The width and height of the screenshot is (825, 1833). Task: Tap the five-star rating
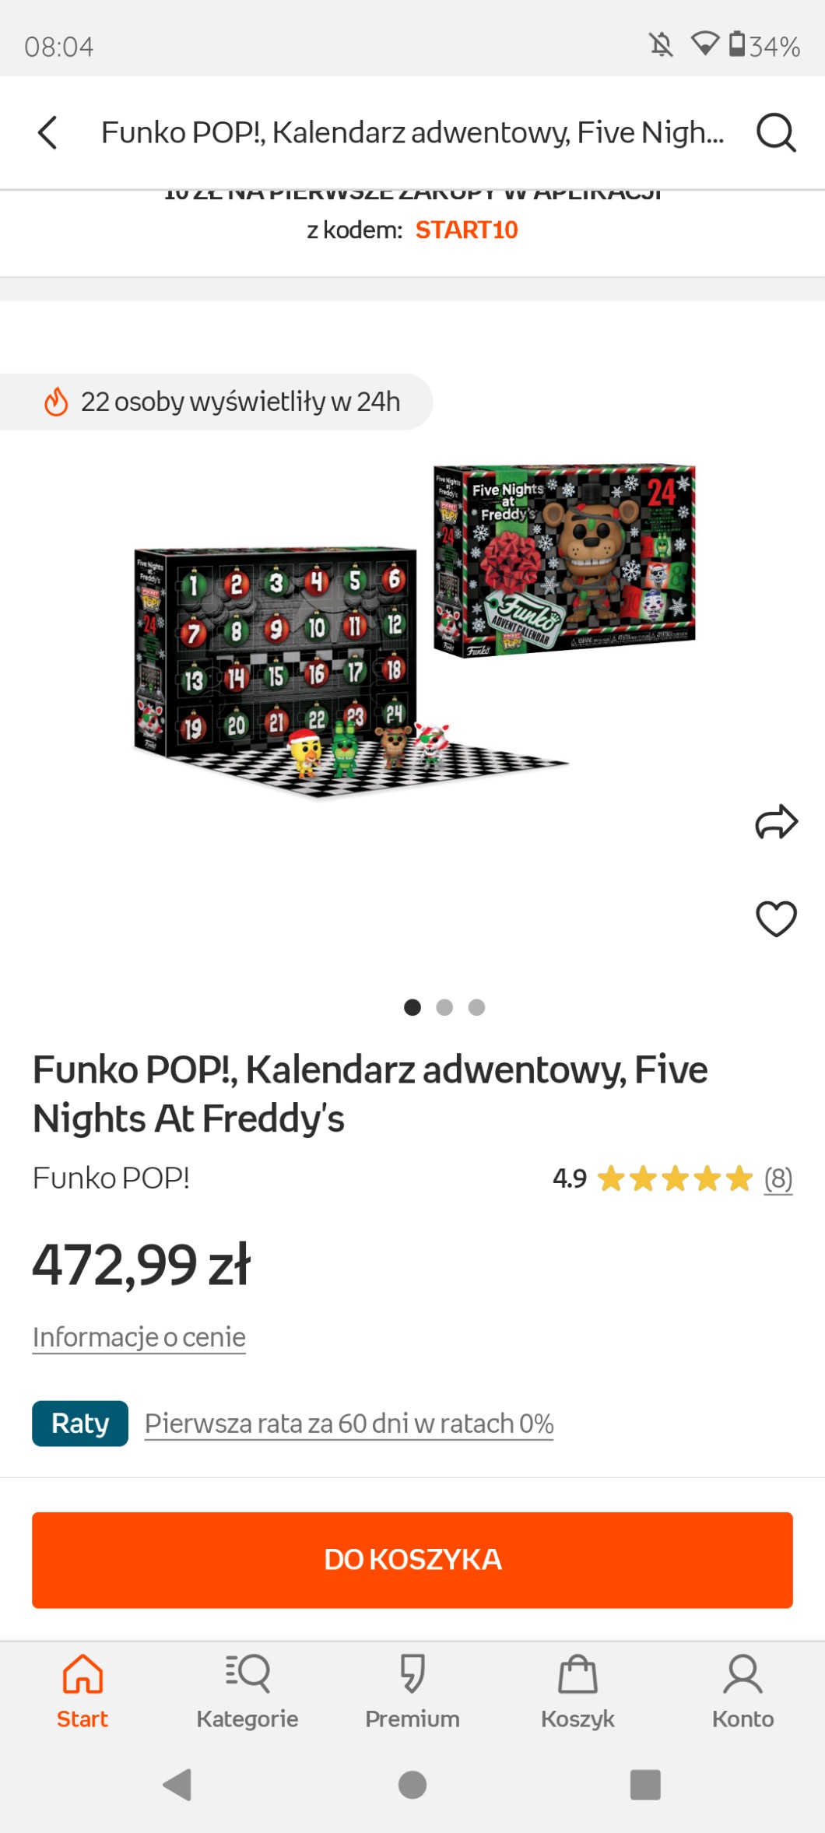675,1178
